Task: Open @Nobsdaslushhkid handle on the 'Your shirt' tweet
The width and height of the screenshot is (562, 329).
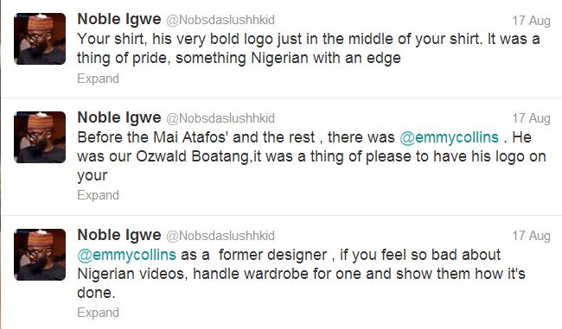Action: [220, 20]
